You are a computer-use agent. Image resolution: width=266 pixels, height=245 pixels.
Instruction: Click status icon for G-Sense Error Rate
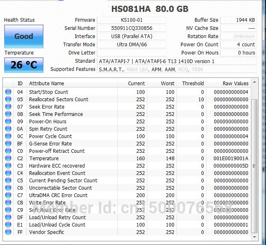point(8,143)
